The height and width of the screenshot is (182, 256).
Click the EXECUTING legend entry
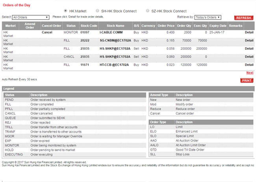14,154
